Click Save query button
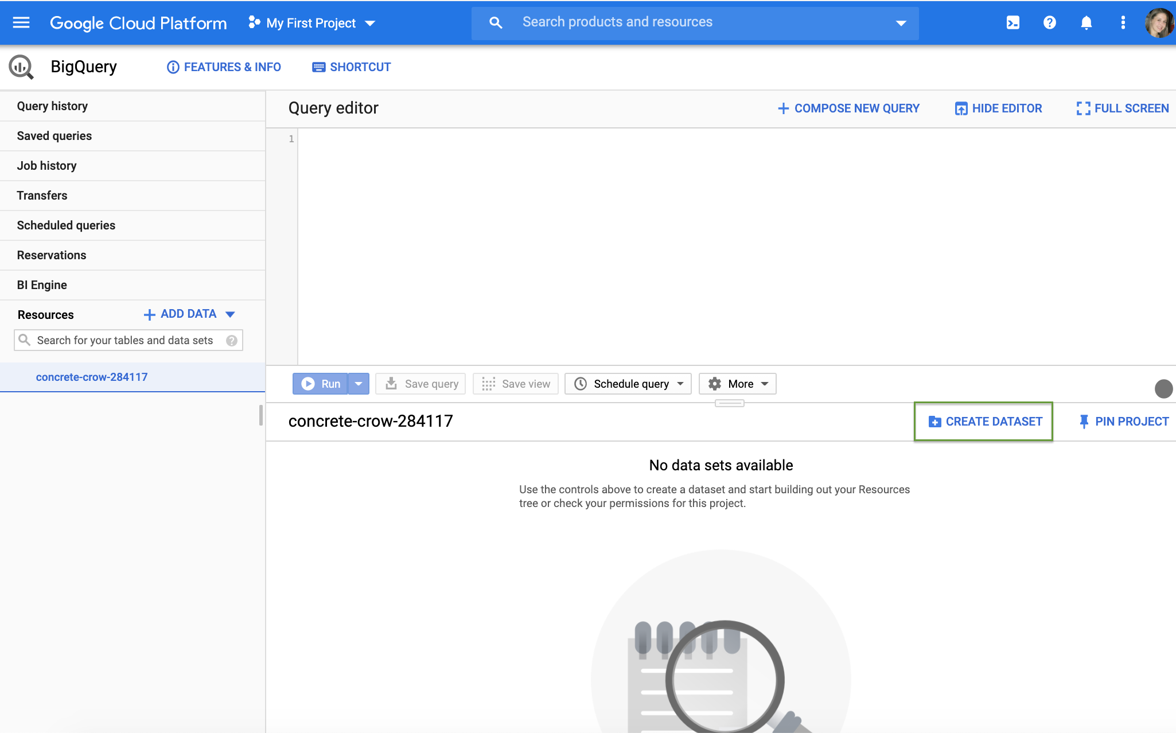The height and width of the screenshot is (733, 1176). pos(420,384)
